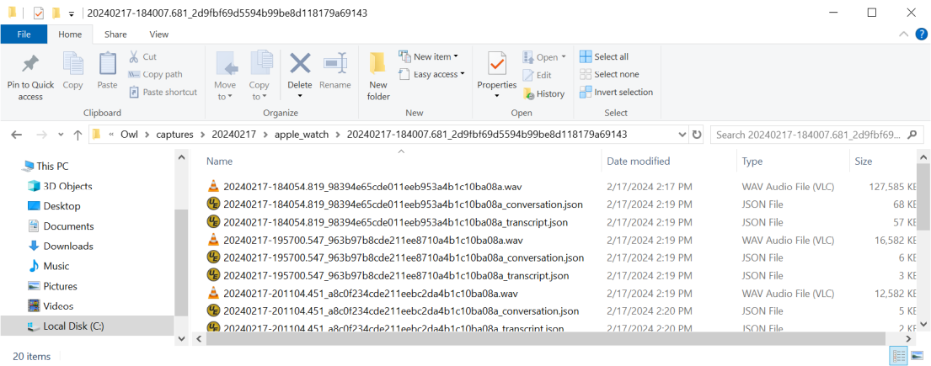Image resolution: width=931 pixels, height=366 pixels.
Task: Click Owl in the address path
Action: click(129, 135)
